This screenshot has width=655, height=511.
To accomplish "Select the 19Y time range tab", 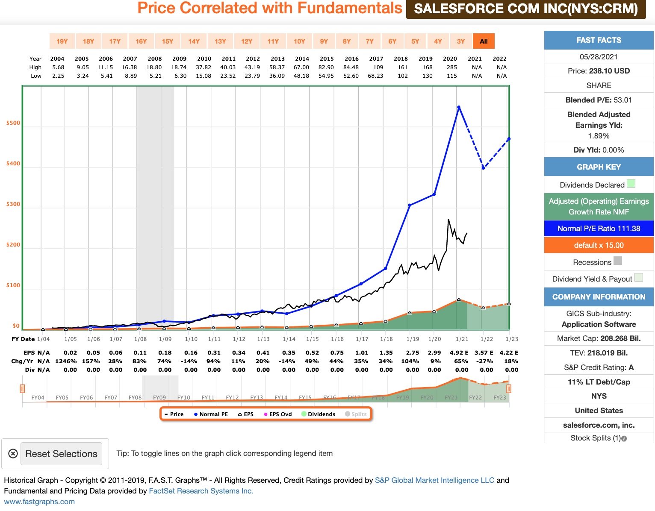I will (62, 41).
